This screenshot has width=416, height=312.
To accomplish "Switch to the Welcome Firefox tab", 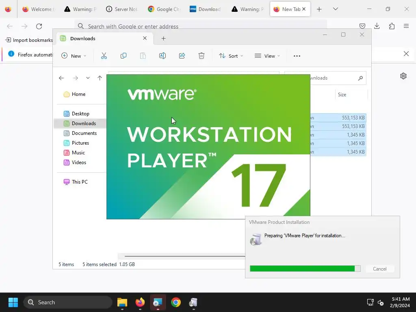I will click(x=39, y=9).
